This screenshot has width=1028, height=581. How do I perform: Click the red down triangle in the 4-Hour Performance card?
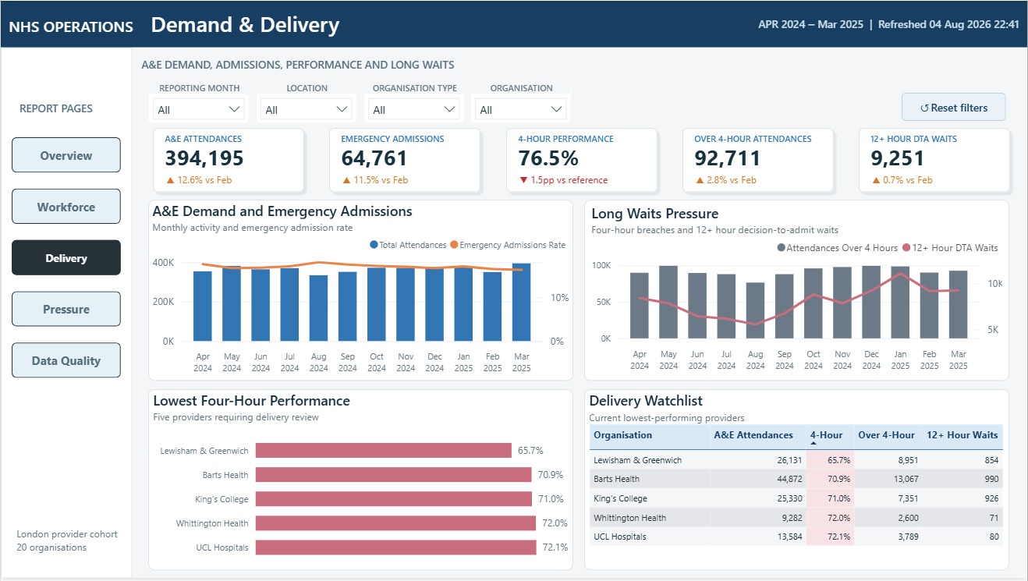point(523,180)
